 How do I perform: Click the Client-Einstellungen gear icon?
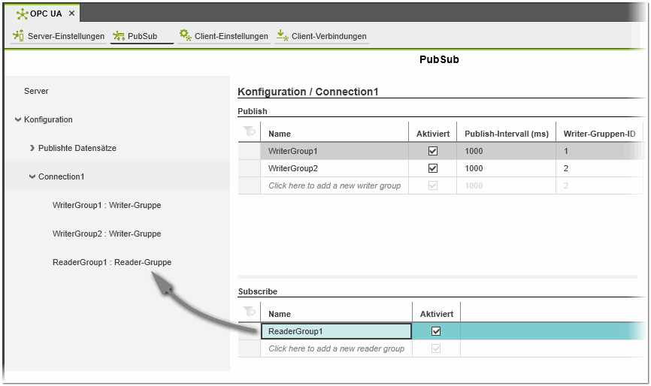(185, 35)
